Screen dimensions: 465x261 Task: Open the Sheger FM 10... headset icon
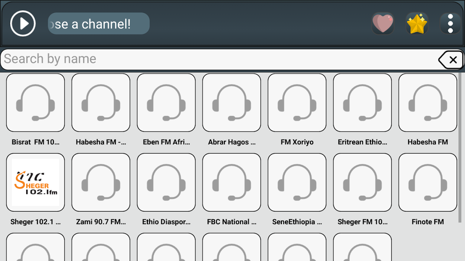(363, 182)
